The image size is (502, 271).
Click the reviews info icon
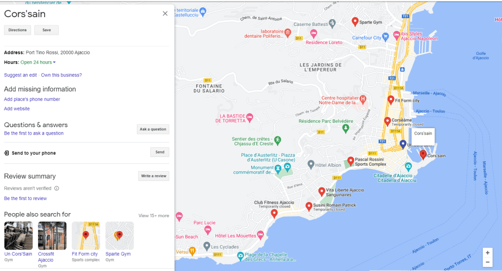coord(56,188)
